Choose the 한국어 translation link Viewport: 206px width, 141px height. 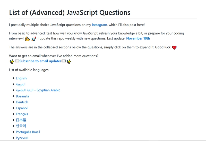[x=21, y=126]
